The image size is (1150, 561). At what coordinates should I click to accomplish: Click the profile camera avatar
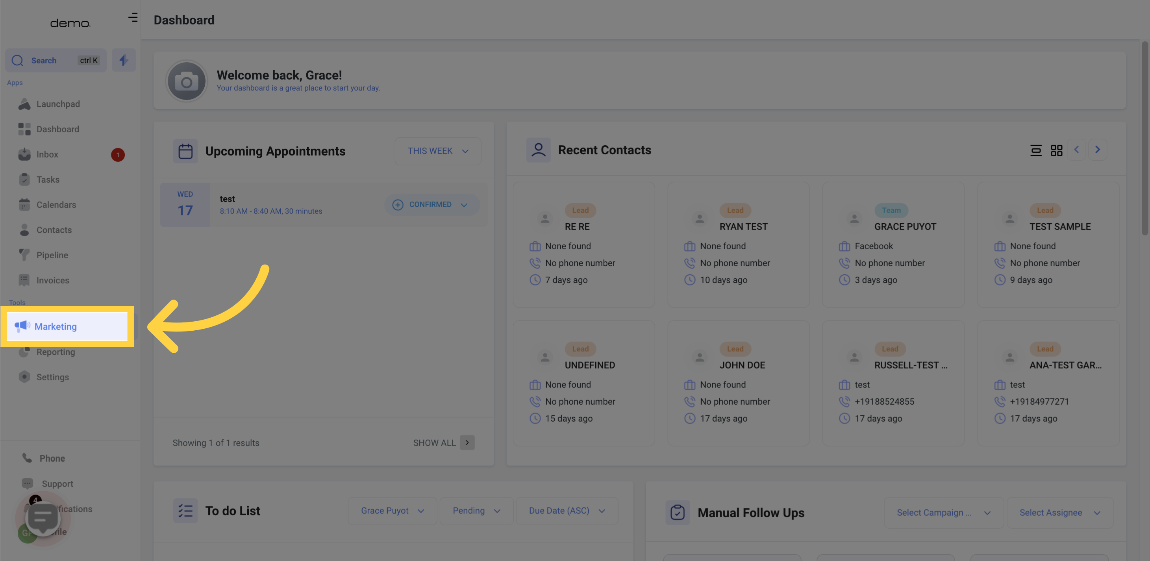point(187,81)
